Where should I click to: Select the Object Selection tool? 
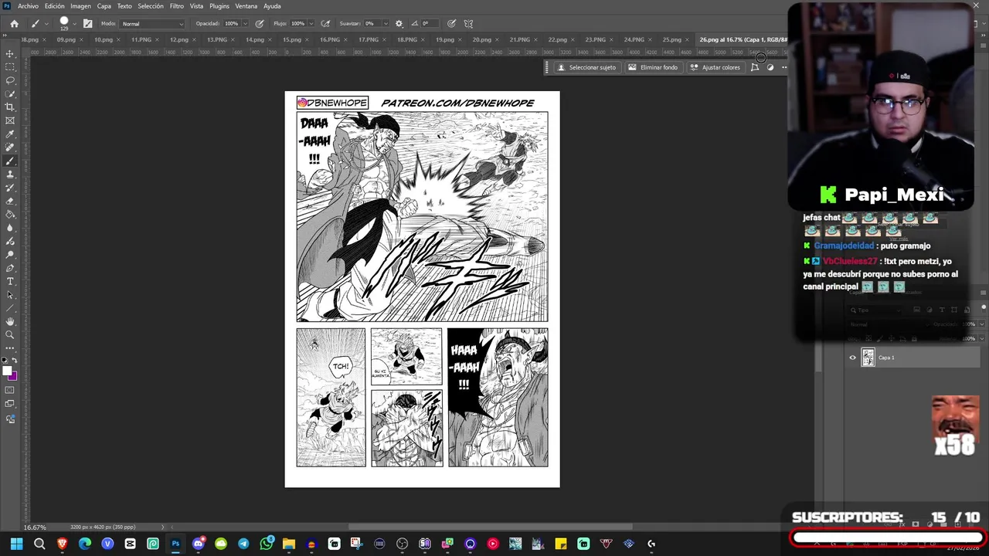point(10,93)
